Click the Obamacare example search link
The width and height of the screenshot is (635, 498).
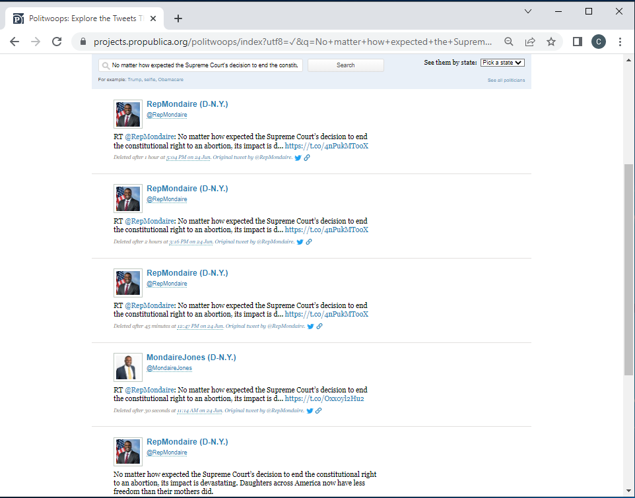tap(170, 80)
